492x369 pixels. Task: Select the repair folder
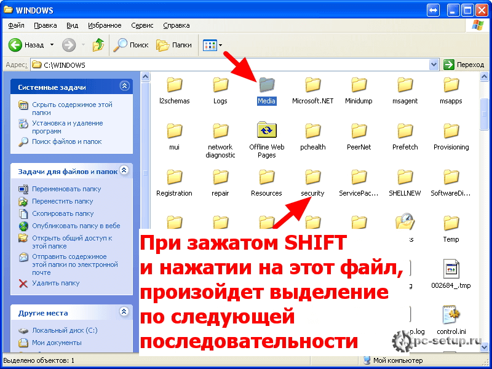220,183
